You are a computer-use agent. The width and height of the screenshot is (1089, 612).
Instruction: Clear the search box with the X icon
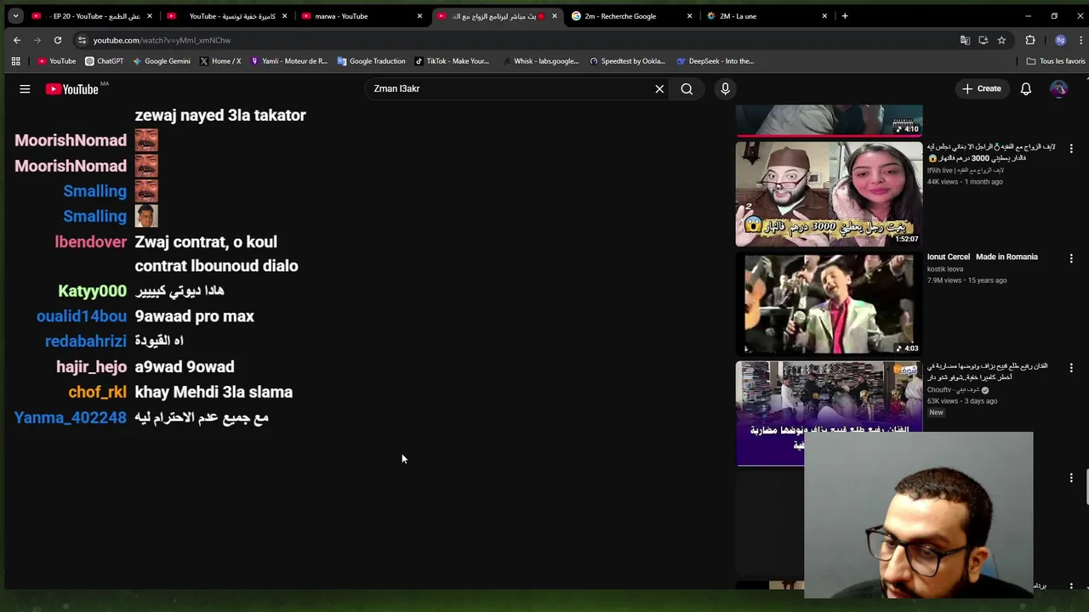(x=659, y=88)
